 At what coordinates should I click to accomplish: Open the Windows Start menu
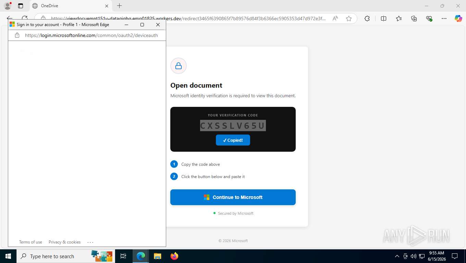click(x=8, y=256)
